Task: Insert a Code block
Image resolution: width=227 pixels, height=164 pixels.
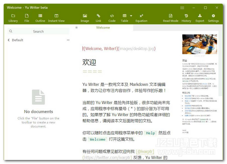Action: tap(112, 18)
